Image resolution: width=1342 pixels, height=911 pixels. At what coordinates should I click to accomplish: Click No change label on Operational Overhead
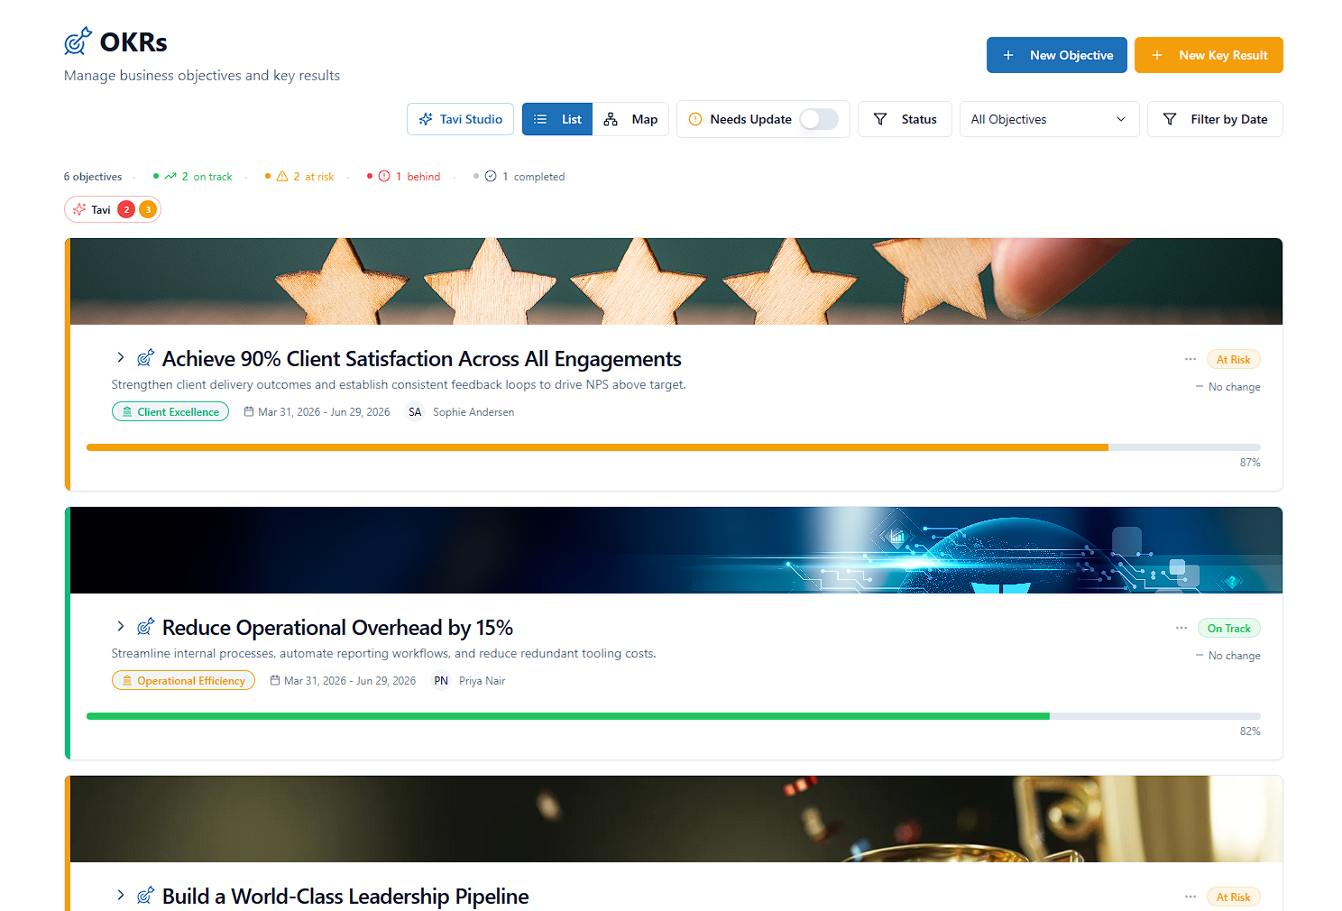click(x=1228, y=656)
